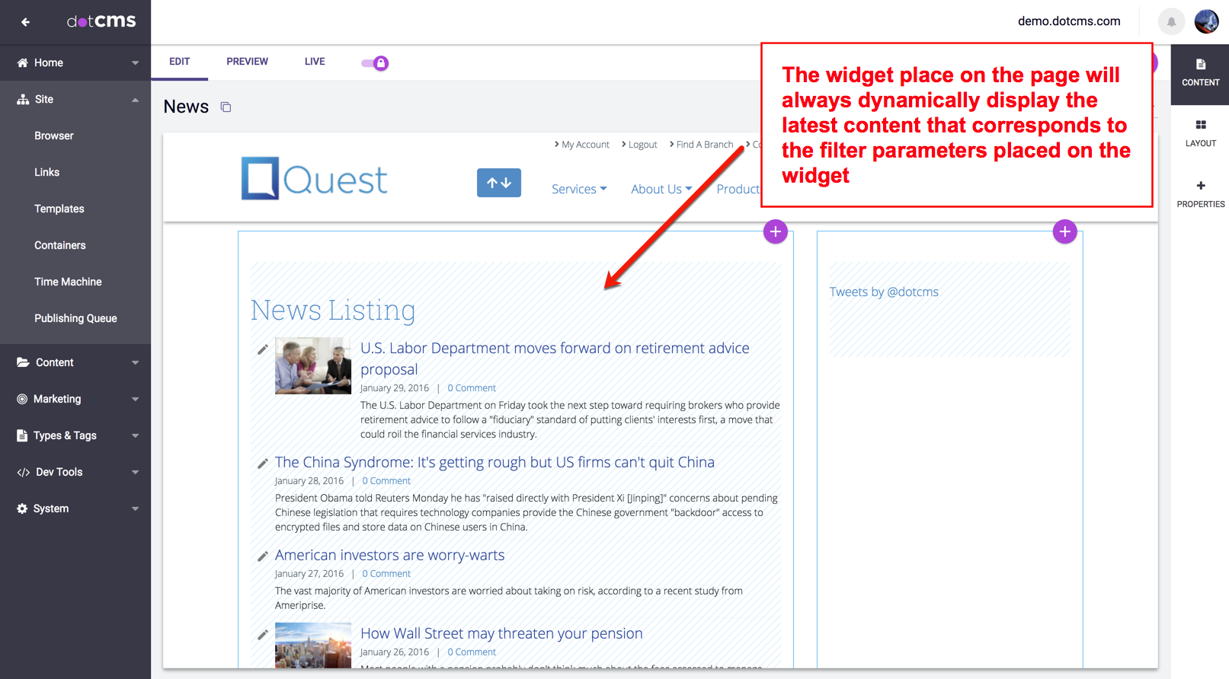Add content to the Tweets container
Screen dimensions: 1229x679
(x=1064, y=231)
